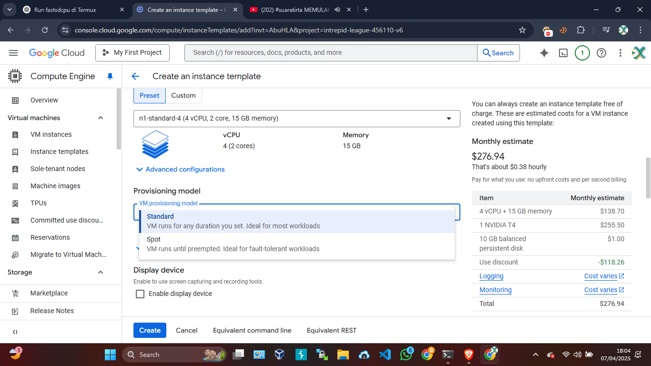The width and height of the screenshot is (651, 366).
Task: Open Reservations in the sidebar
Action: tap(50, 237)
